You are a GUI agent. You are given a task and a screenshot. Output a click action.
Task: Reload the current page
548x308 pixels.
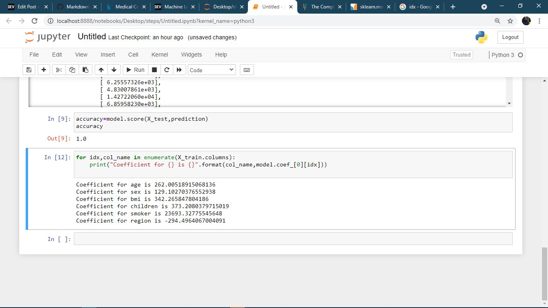35,21
